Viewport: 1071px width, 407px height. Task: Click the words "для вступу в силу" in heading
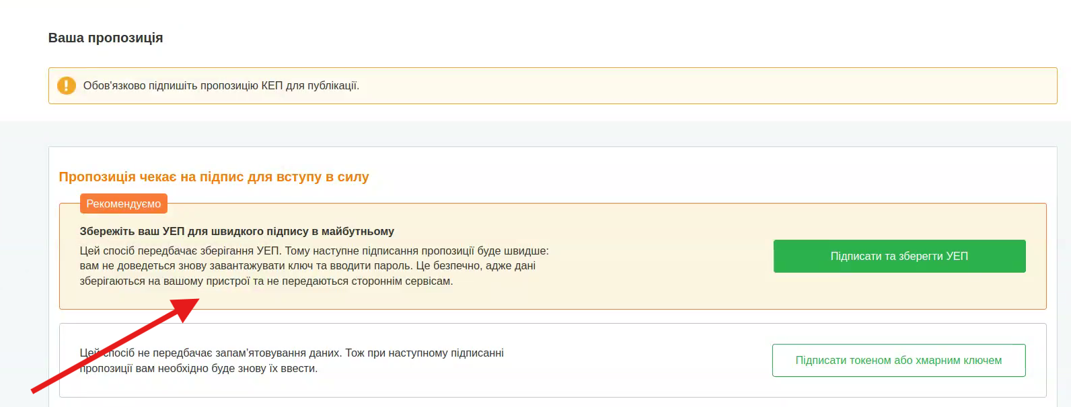click(x=308, y=177)
